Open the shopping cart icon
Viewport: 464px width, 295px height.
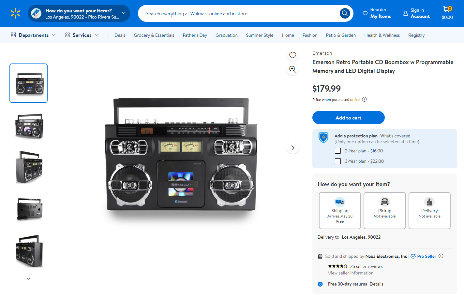pyautogui.click(x=447, y=9)
